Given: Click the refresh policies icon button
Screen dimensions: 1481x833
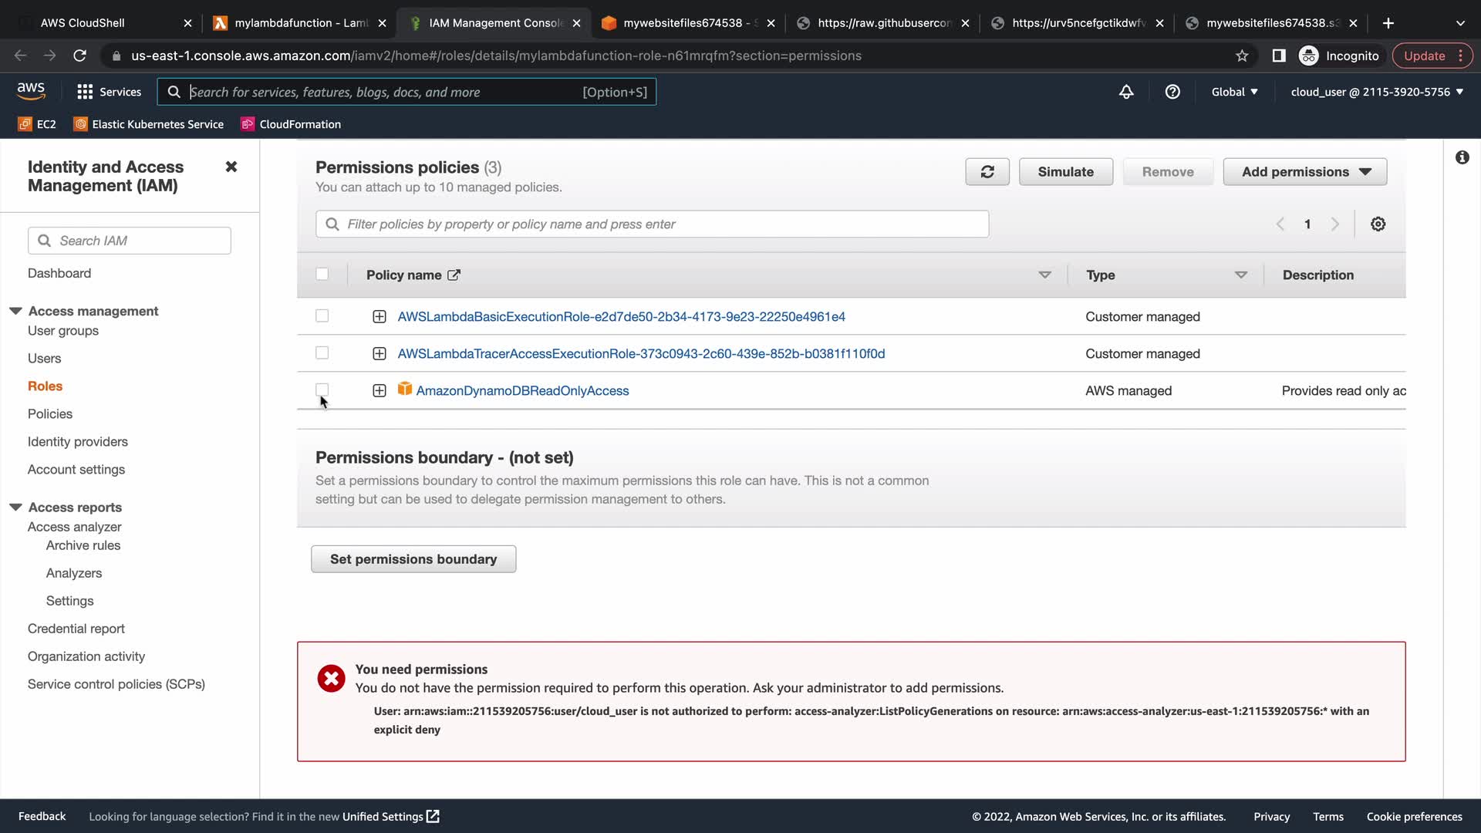Looking at the screenshot, I should point(987,172).
